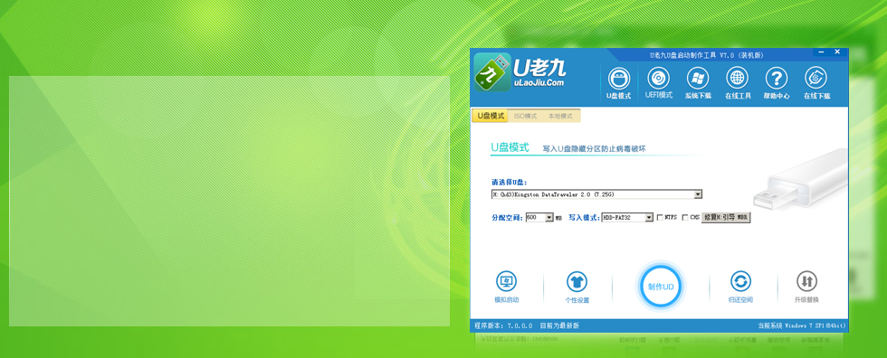Click 归还空间 refresh icon
The width and height of the screenshot is (887, 358).
[x=740, y=281]
